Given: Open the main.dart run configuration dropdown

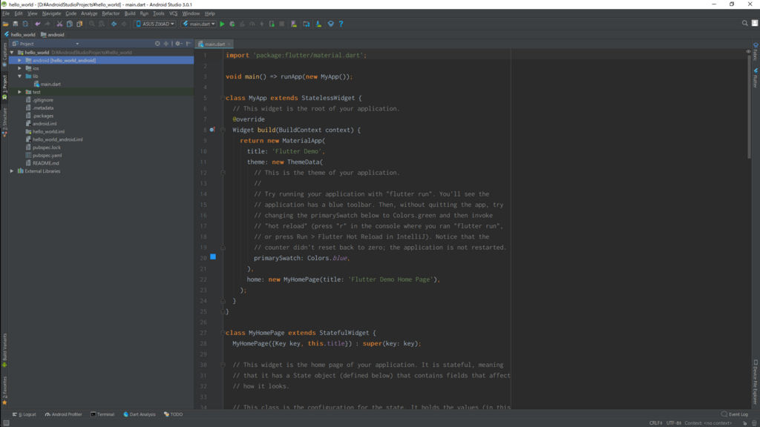Looking at the screenshot, I should [198, 24].
